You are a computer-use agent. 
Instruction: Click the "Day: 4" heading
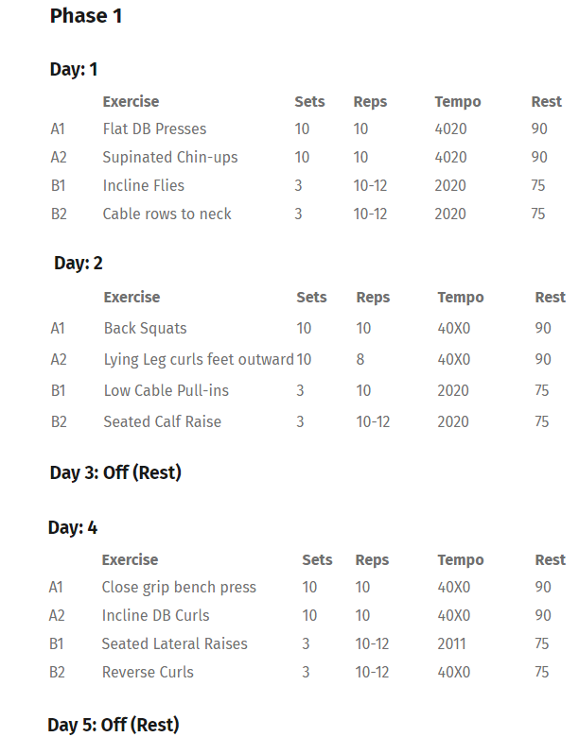tap(73, 527)
